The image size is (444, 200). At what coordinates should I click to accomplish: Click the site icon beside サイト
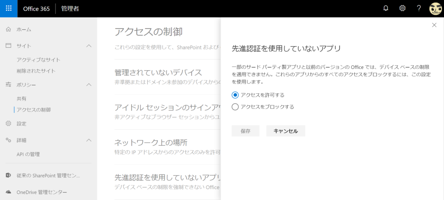9,46
